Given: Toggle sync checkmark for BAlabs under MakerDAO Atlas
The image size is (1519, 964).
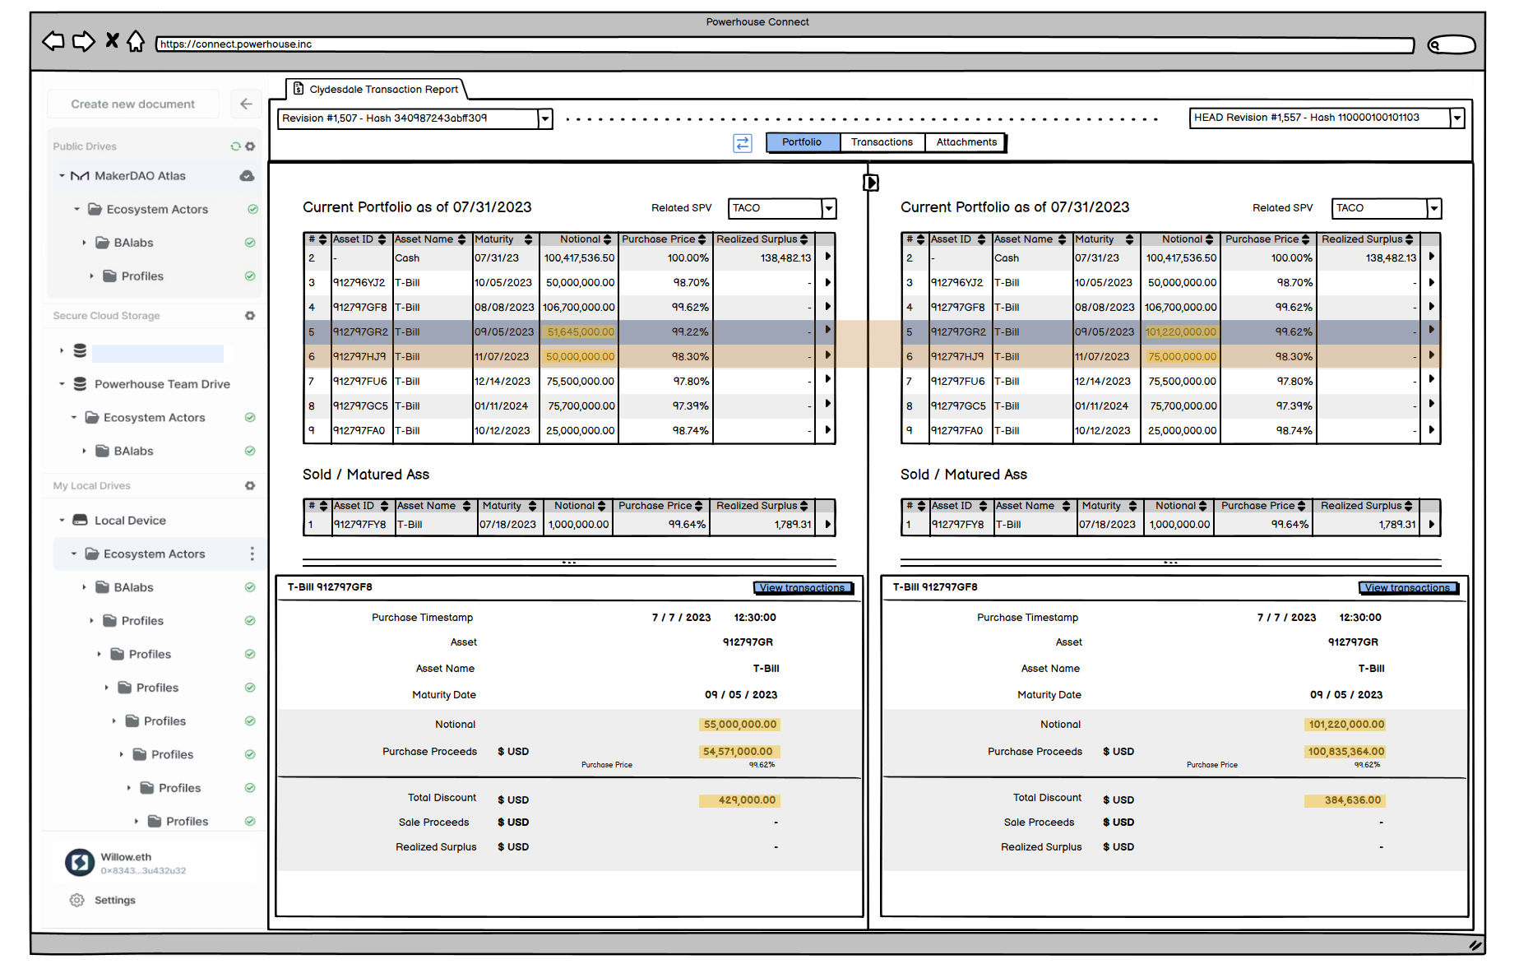Looking at the screenshot, I should 250,243.
